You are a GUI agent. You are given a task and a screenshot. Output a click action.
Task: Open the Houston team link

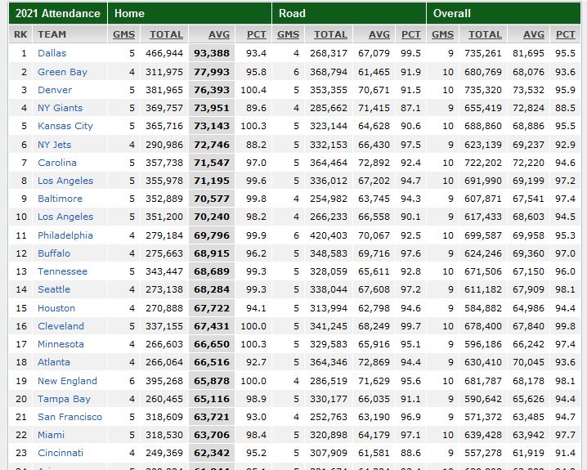tap(56, 308)
